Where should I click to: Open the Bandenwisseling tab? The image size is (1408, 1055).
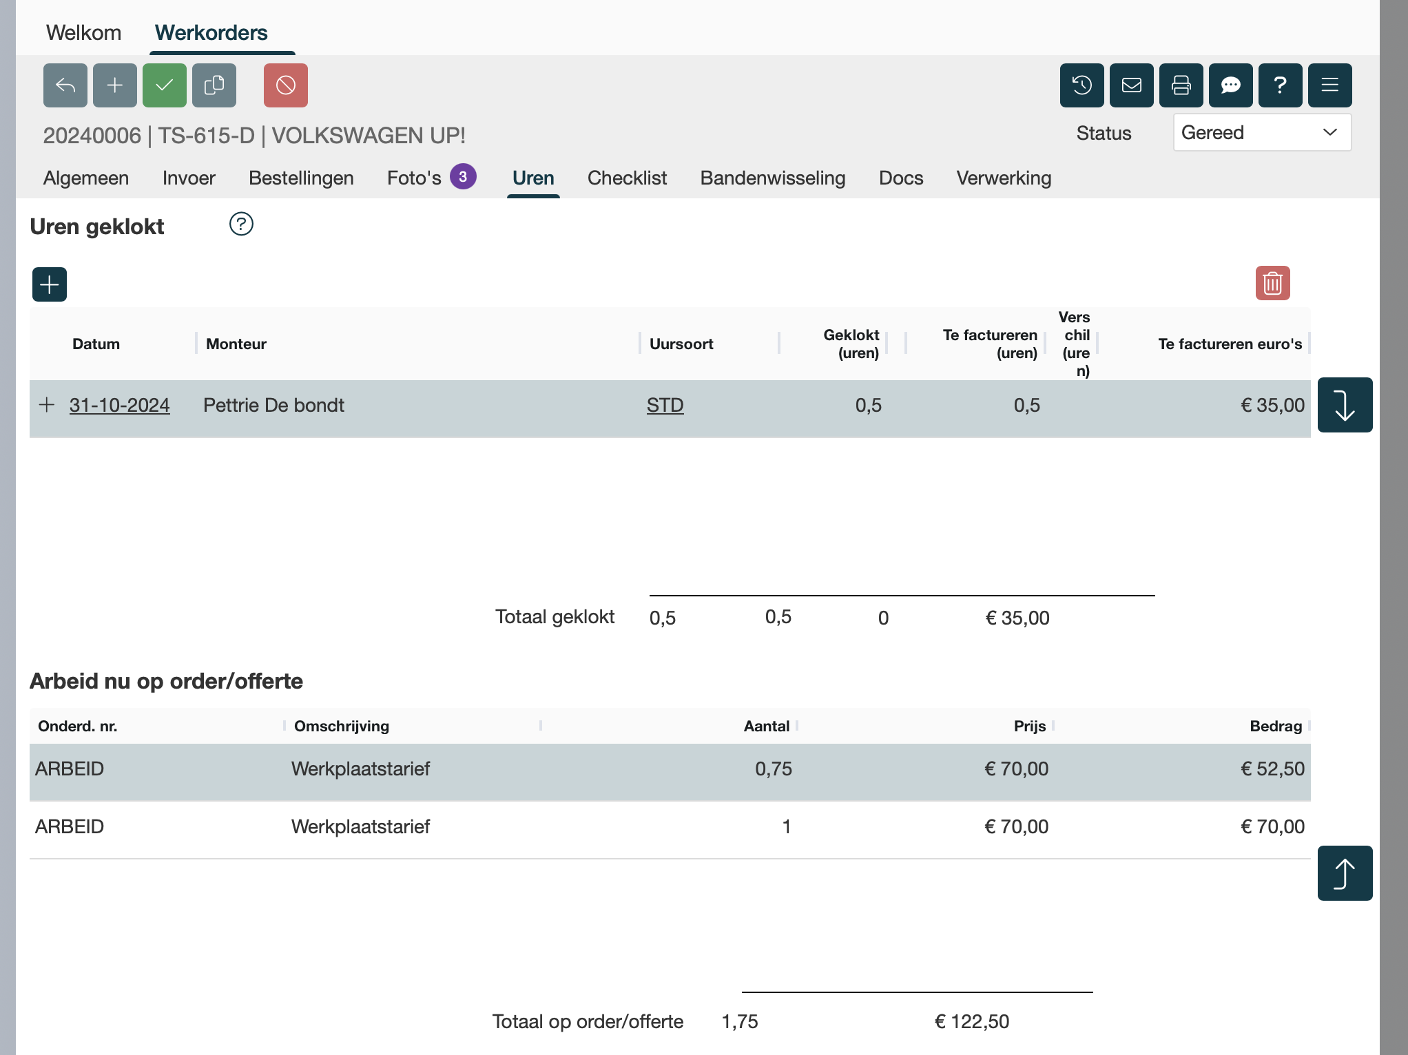click(x=773, y=178)
